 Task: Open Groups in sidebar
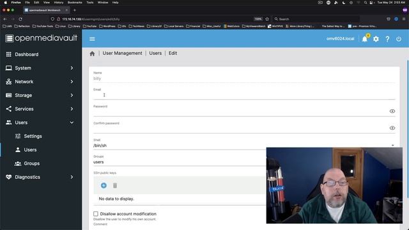tap(32, 164)
